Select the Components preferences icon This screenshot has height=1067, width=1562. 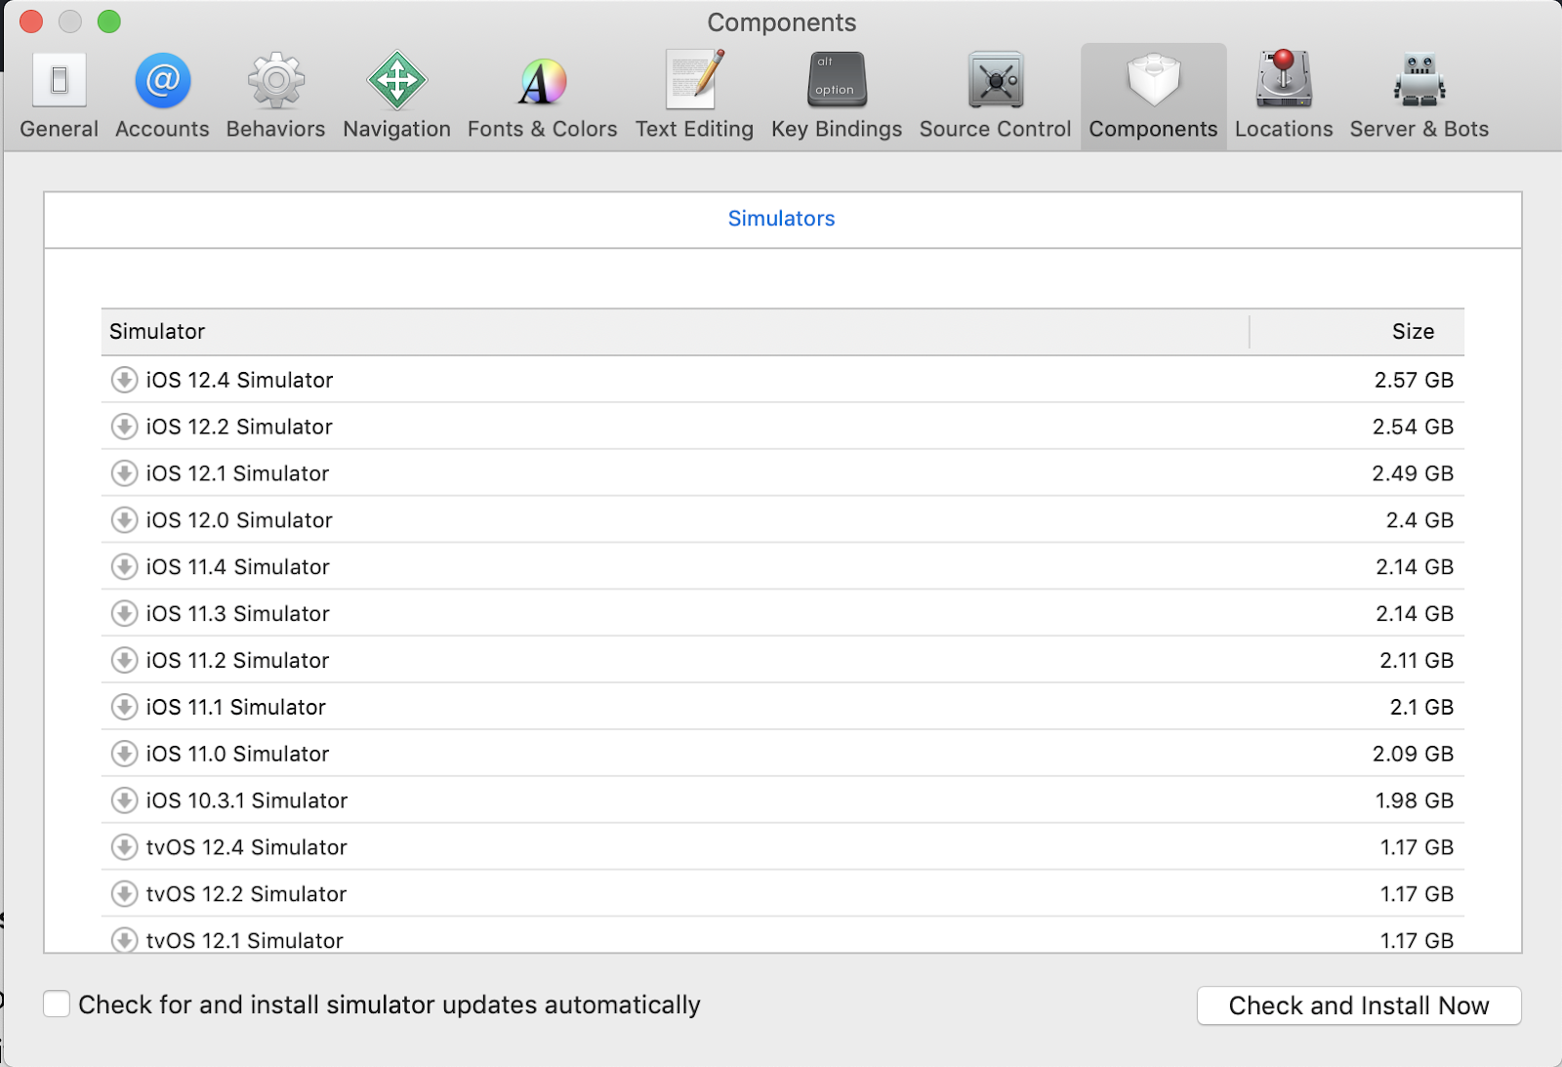pyautogui.click(x=1153, y=80)
